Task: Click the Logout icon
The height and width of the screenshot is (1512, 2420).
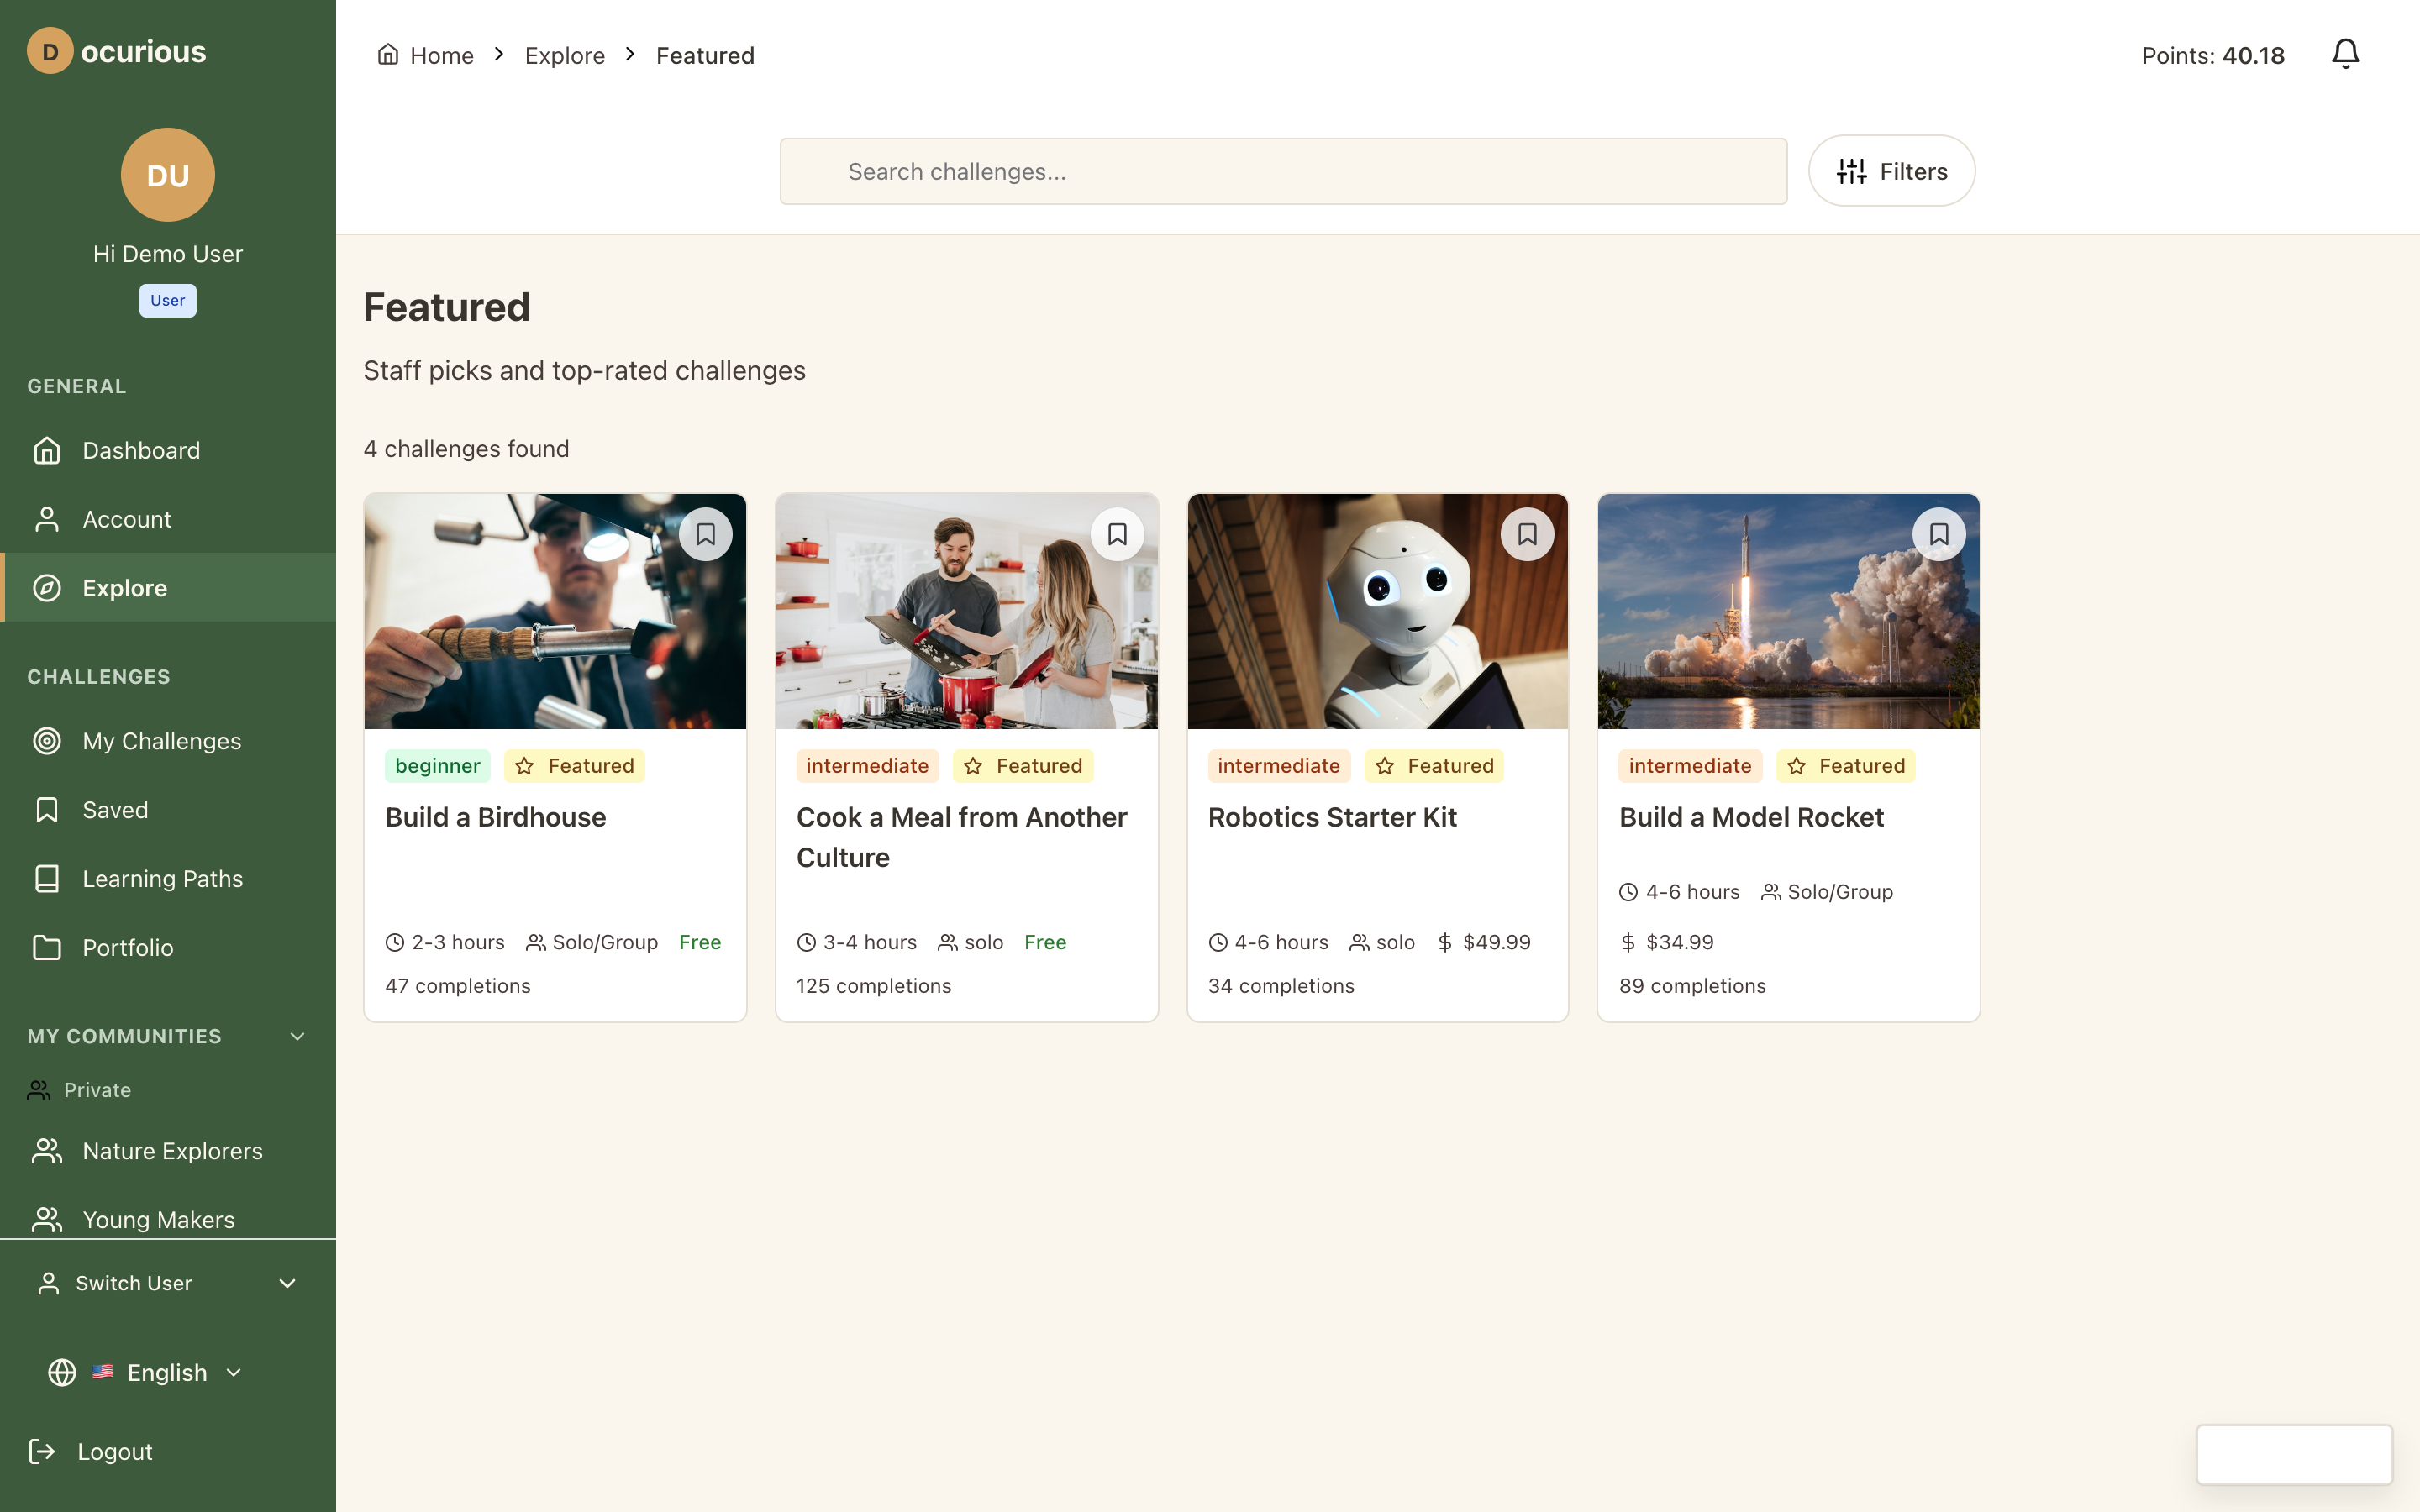Action: tap(41, 1451)
